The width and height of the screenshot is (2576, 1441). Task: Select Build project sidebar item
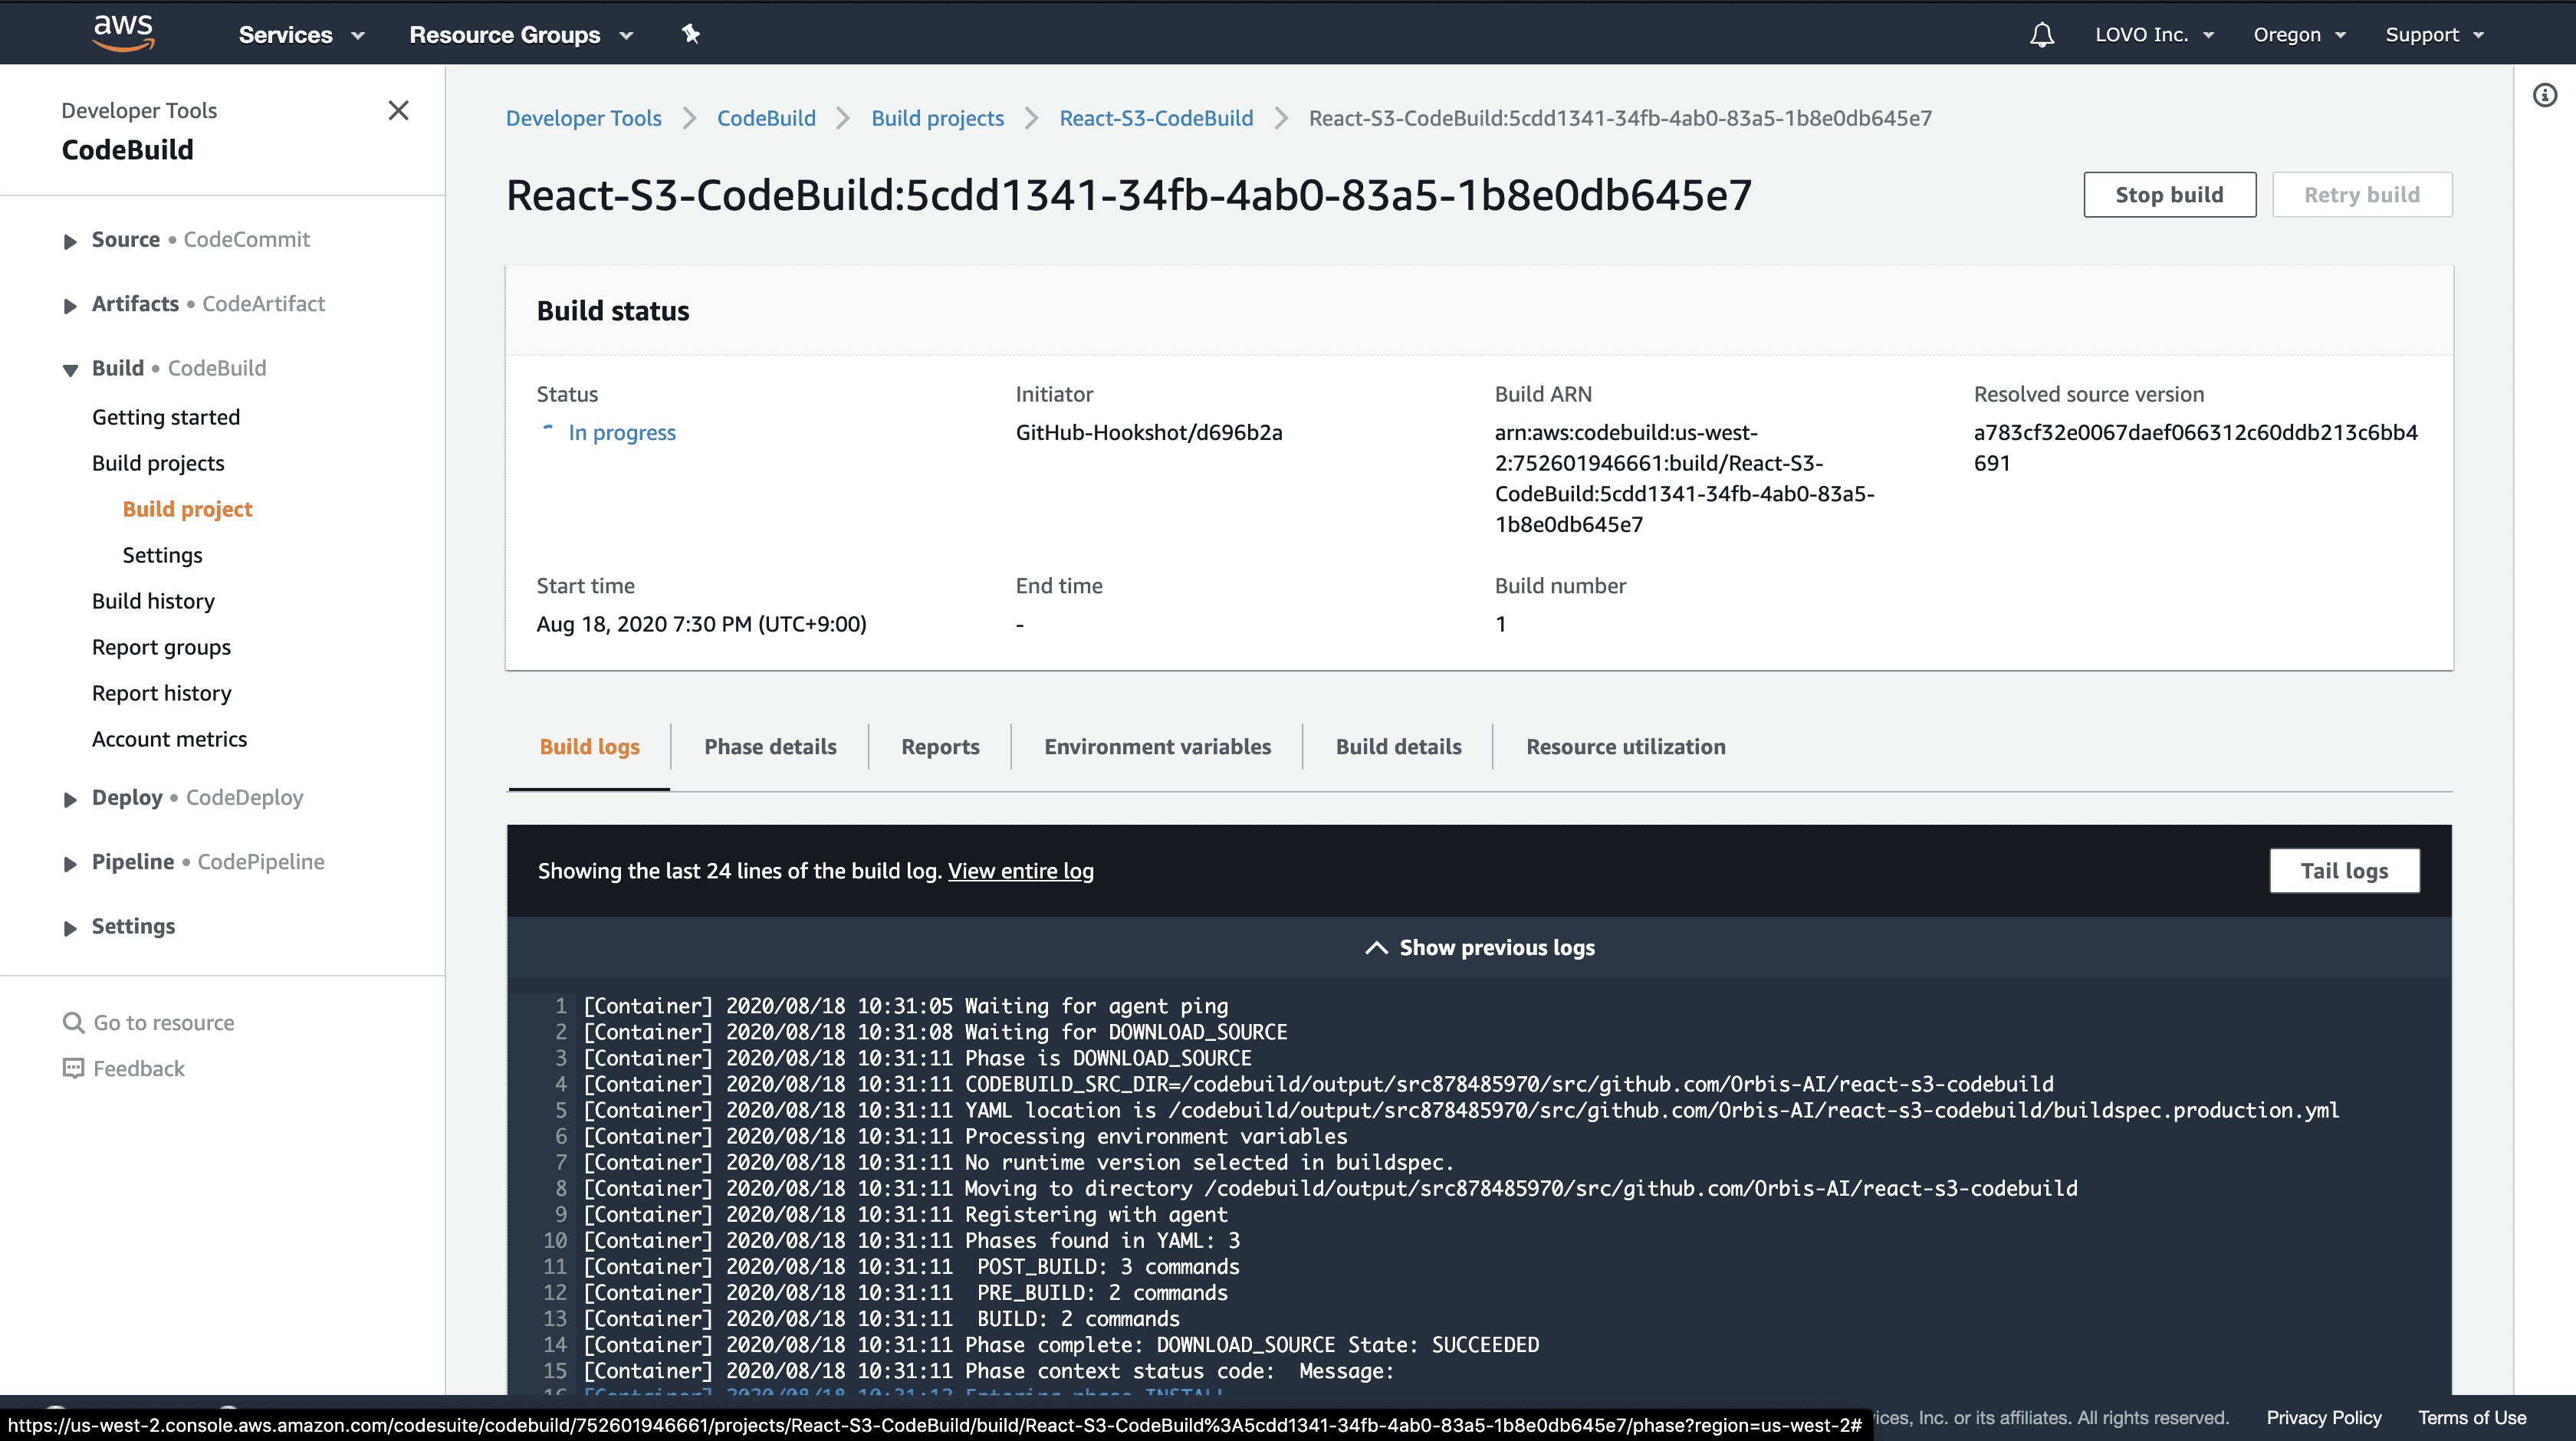pyautogui.click(x=187, y=509)
